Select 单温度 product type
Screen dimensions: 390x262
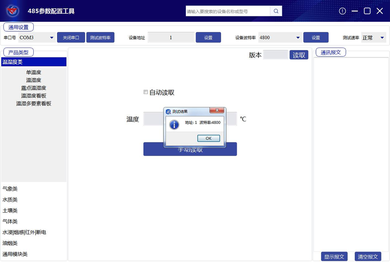(34, 73)
